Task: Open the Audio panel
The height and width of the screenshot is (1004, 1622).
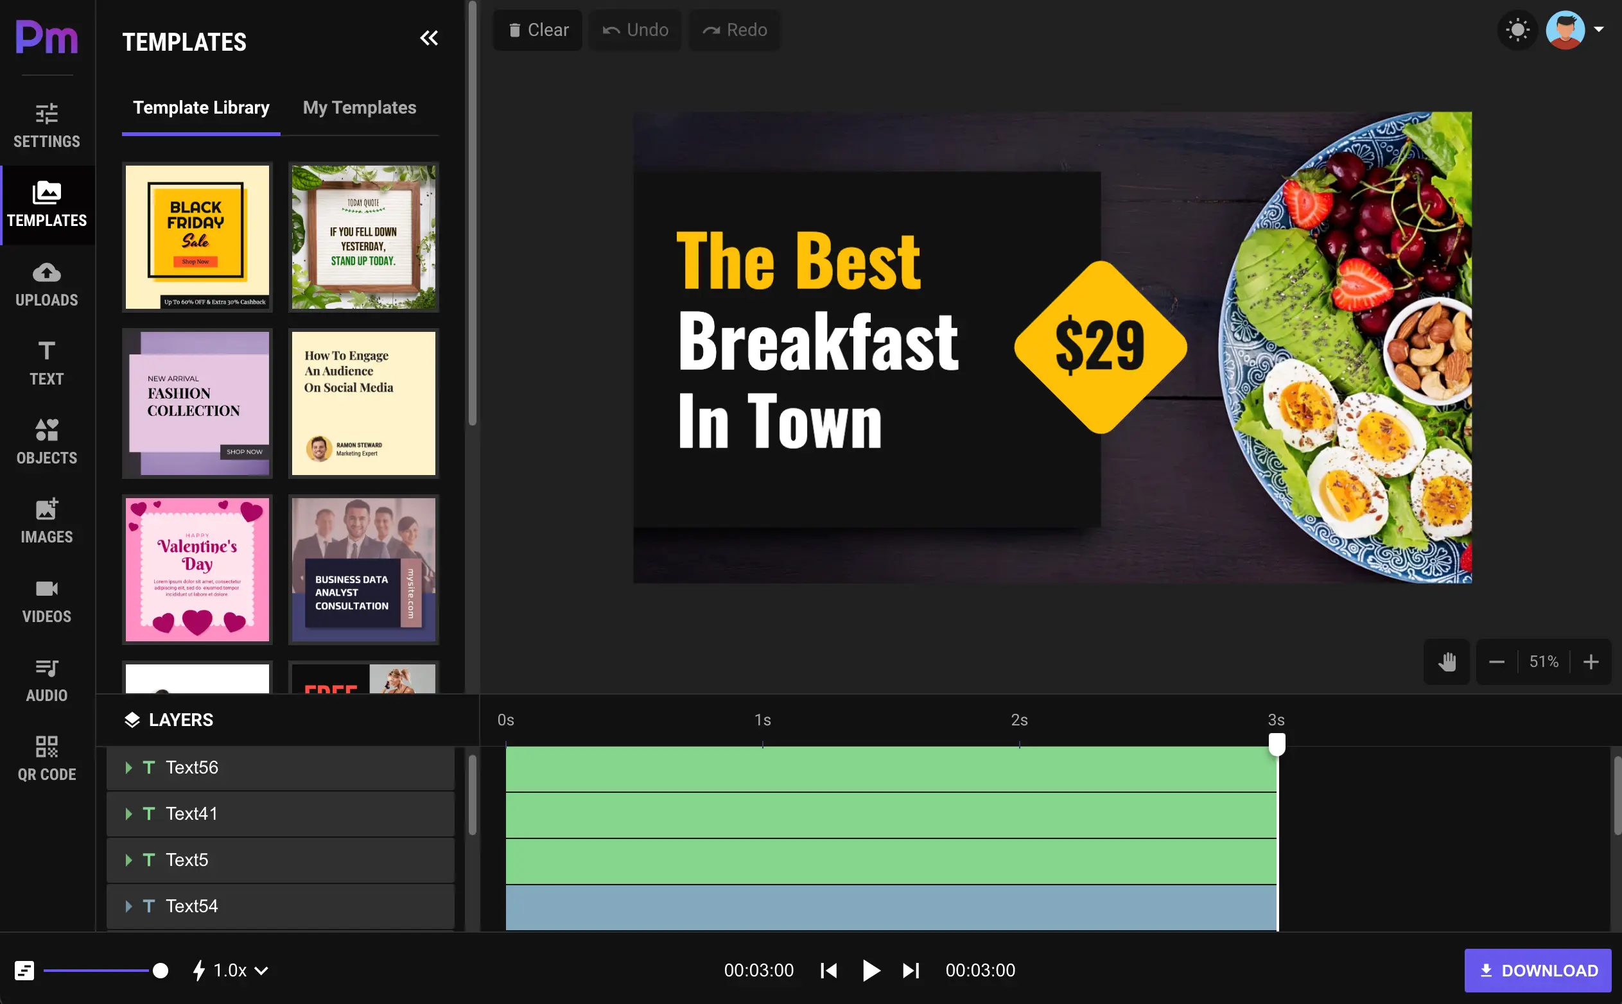Action: [46, 679]
